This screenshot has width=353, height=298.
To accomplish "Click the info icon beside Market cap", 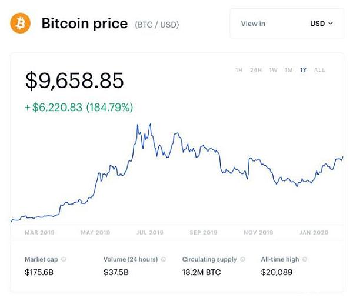I will [x=64, y=259].
